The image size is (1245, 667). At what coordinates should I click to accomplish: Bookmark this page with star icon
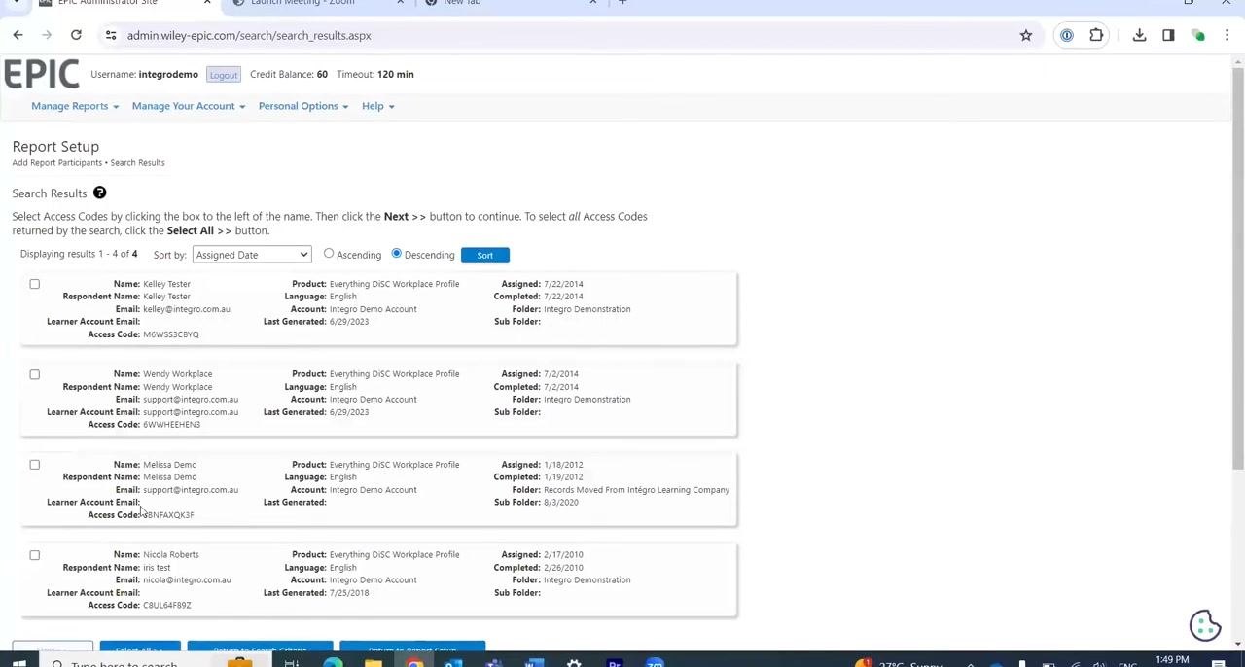[x=1025, y=35]
